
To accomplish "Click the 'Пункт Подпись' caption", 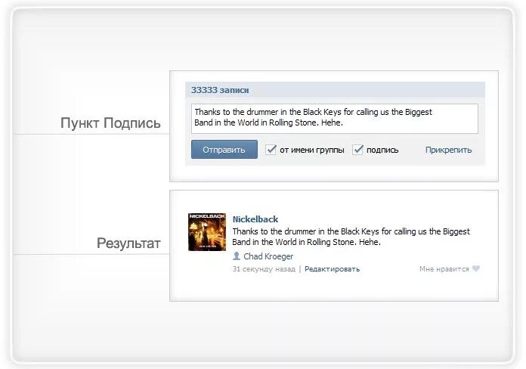I will pyautogui.click(x=110, y=123).
